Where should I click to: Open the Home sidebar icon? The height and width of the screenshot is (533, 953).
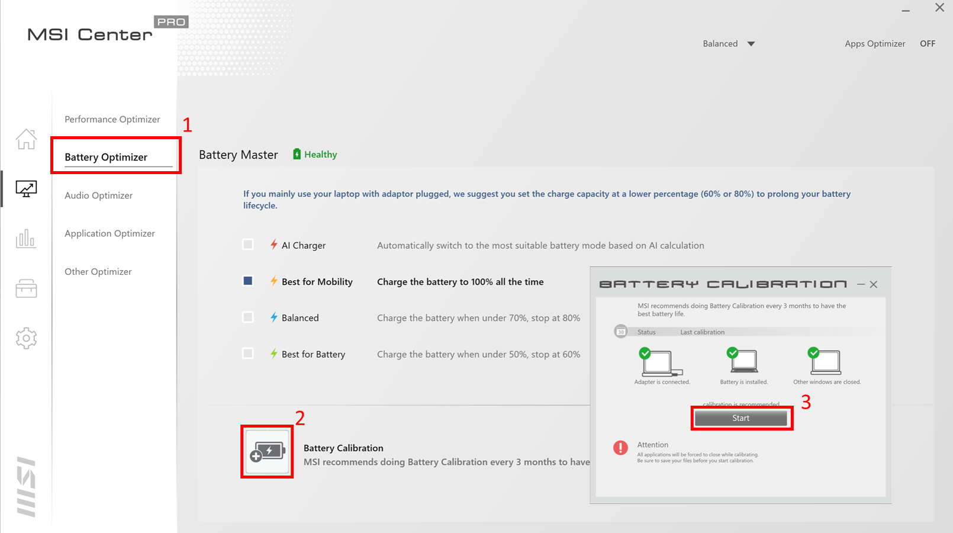(x=26, y=140)
